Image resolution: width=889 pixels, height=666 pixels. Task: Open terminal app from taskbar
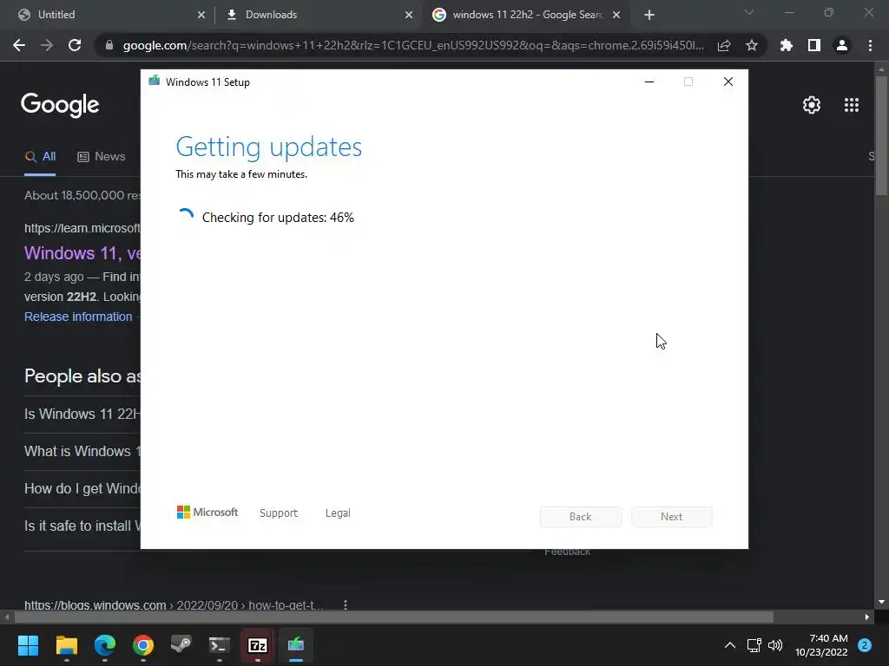coord(220,645)
